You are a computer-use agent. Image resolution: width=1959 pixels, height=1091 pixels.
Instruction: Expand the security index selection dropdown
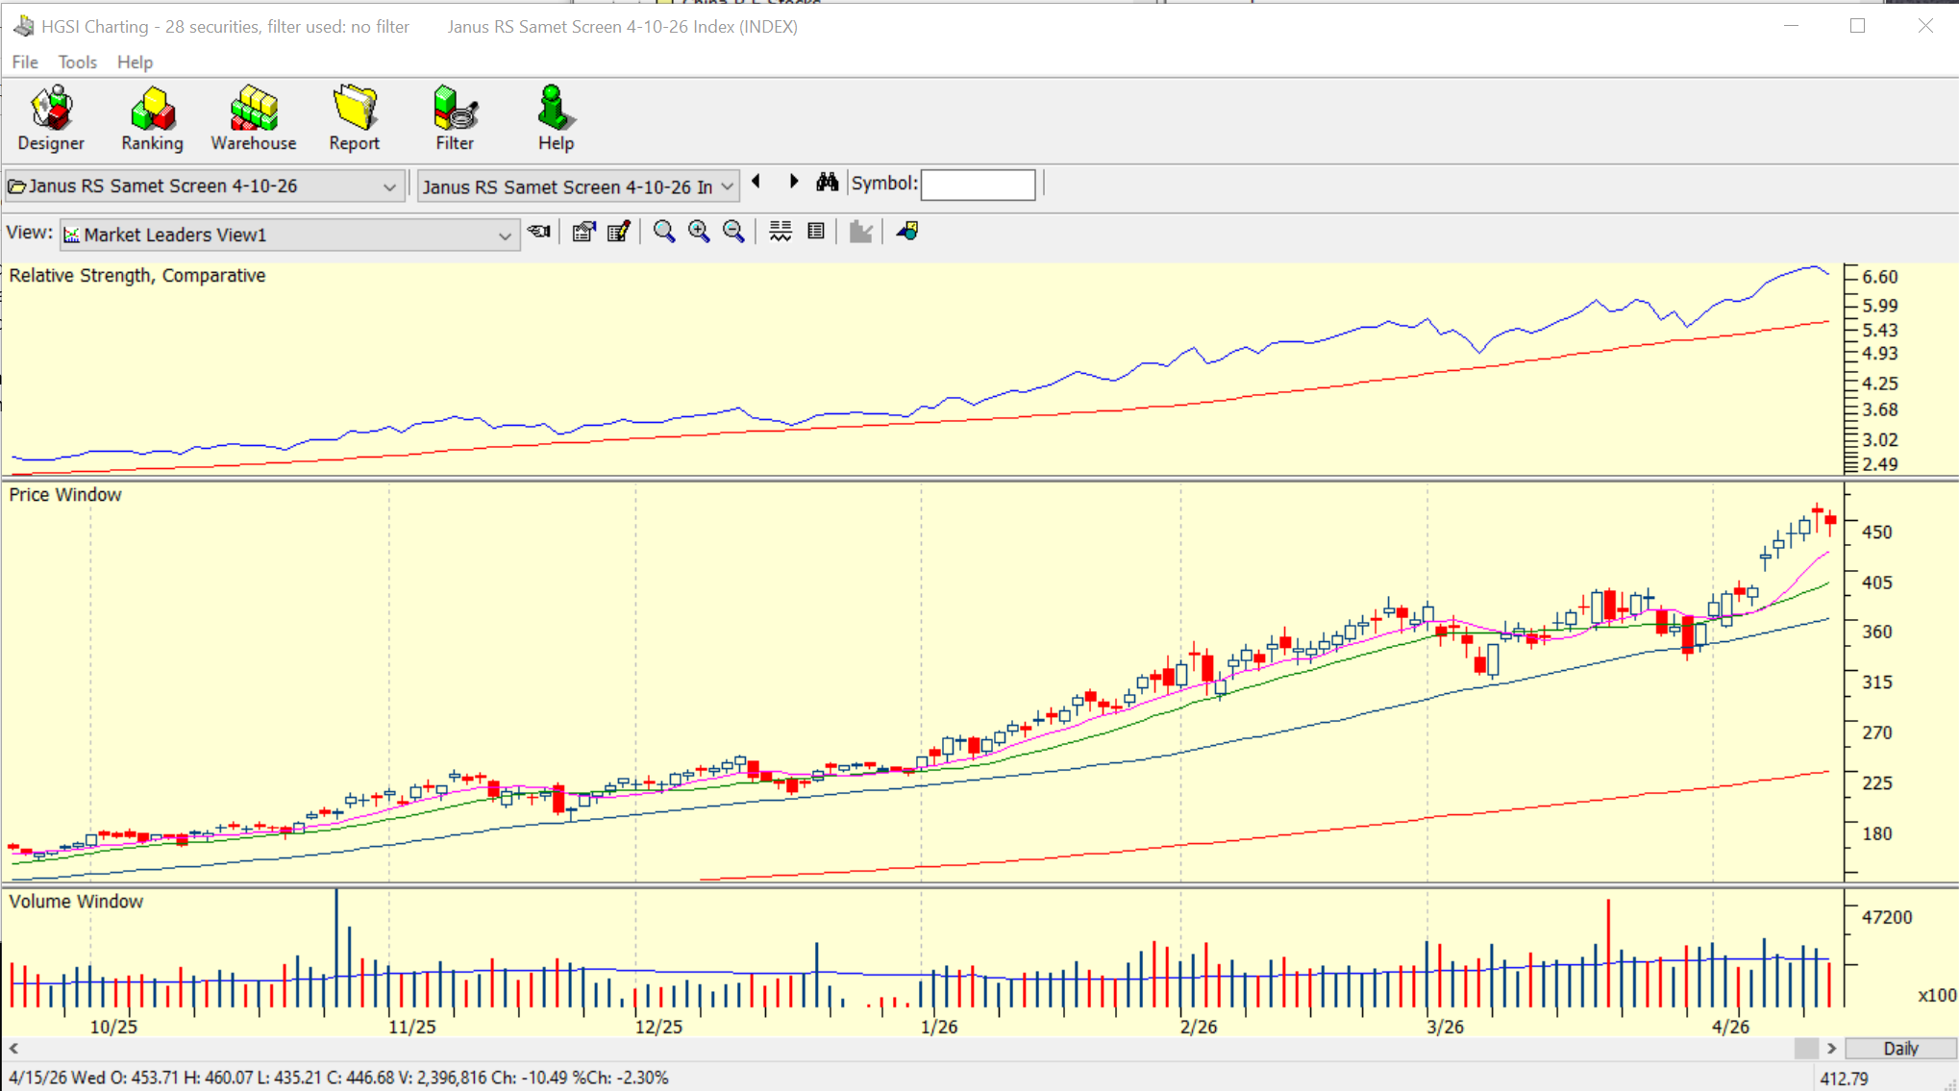pos(728,186)
